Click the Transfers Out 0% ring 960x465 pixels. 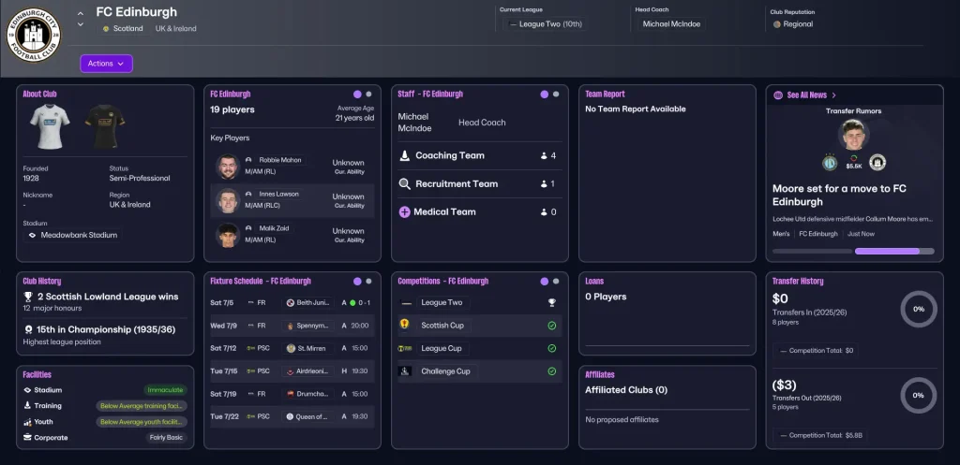919,396
